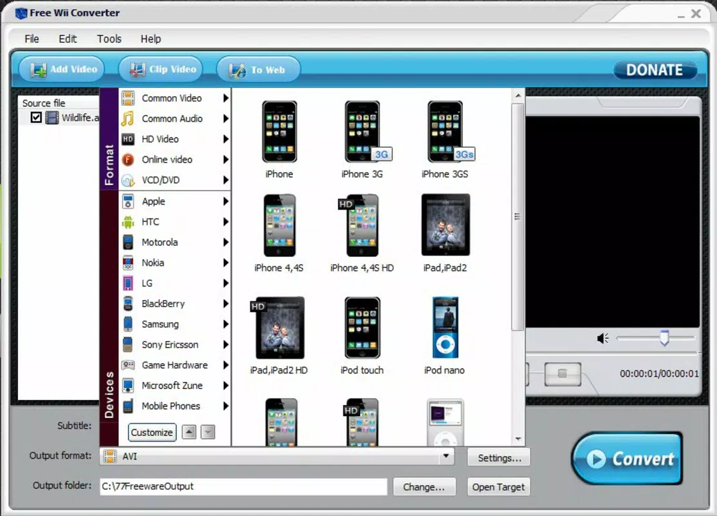
Task: Select the iPad,iPad2 profile icon
Action: click(445, 224)
